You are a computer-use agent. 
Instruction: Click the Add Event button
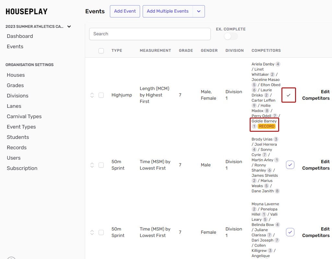click(125, 11)
